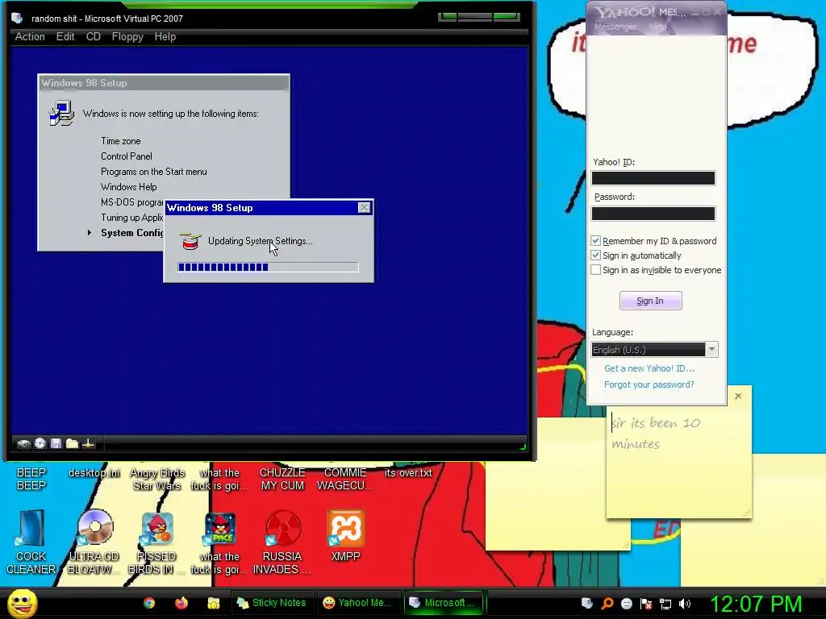Image resolution: width=826 pixels, height=619 pixels.
Task: Click the smiley Start button
Action: click(x=22, y=603)
